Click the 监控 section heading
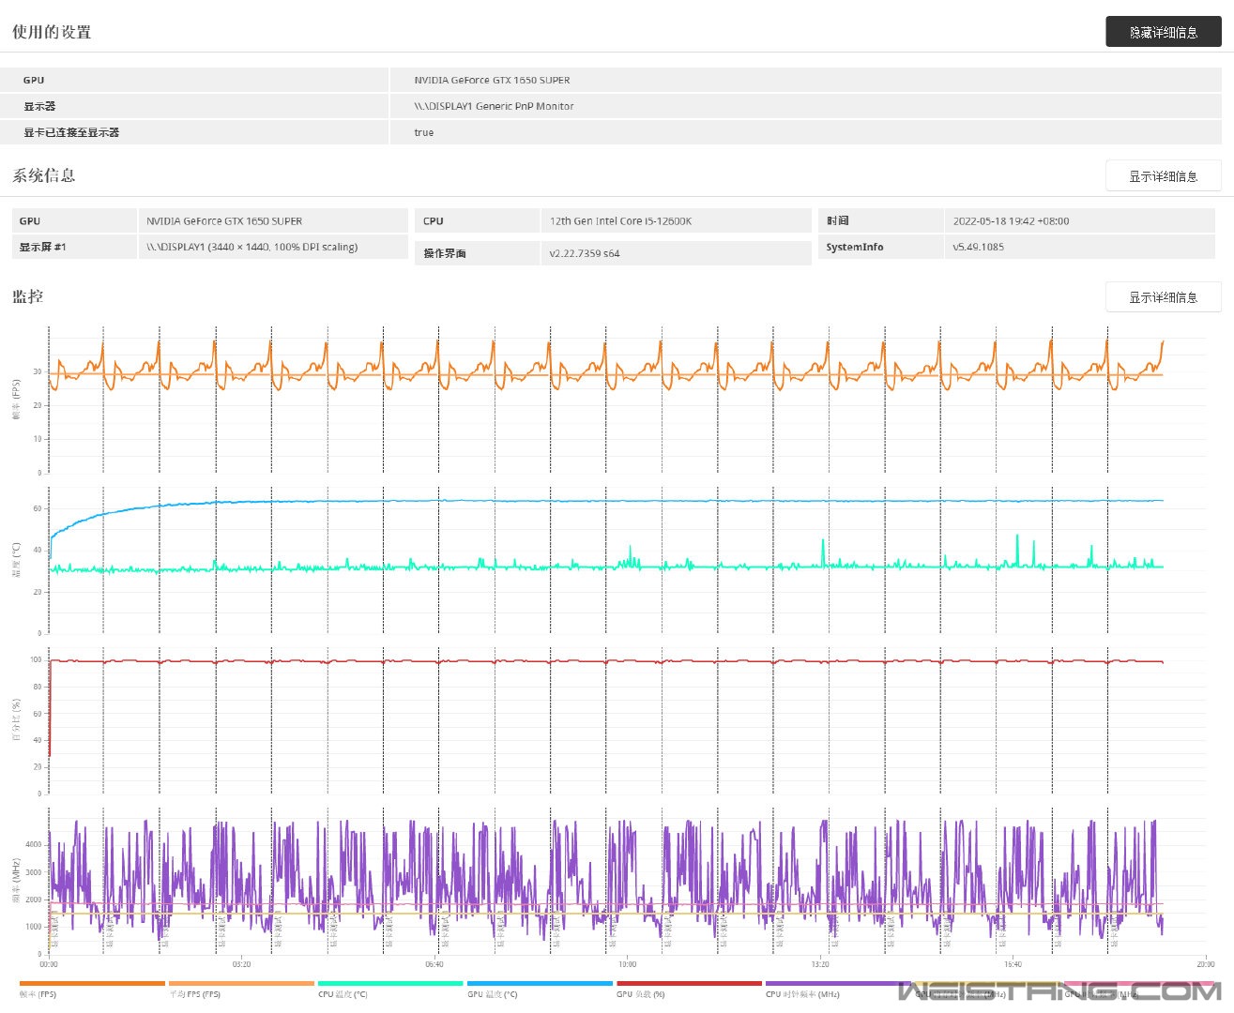The width and height of the screenshot is (1234, 1013). 27,296
